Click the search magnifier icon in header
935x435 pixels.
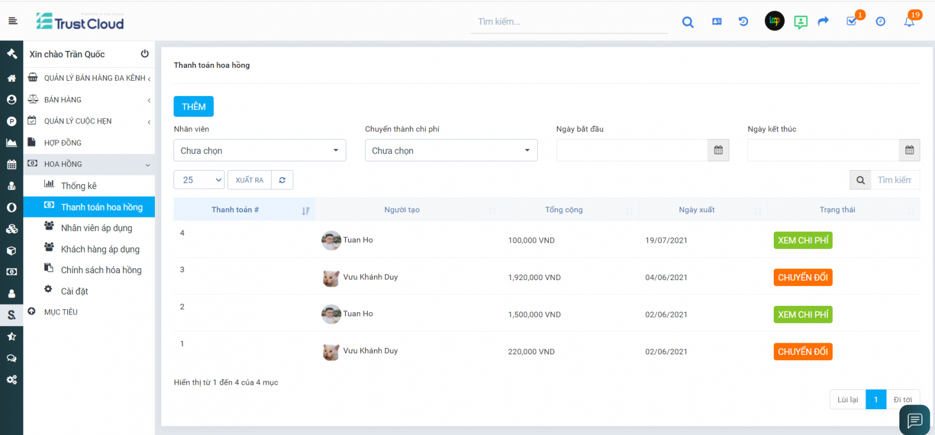point(688,22)
